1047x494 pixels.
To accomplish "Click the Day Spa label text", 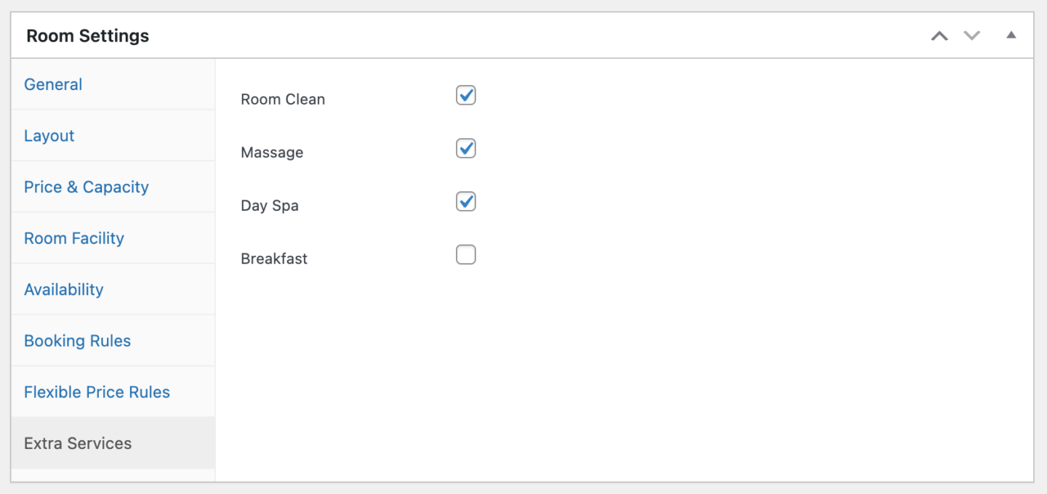I will [269, 205].
